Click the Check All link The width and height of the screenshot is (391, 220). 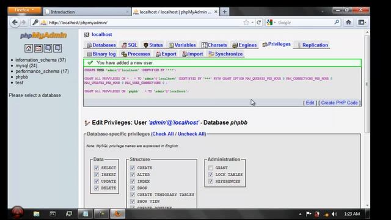pyautogui.click(x=163, y=134)
